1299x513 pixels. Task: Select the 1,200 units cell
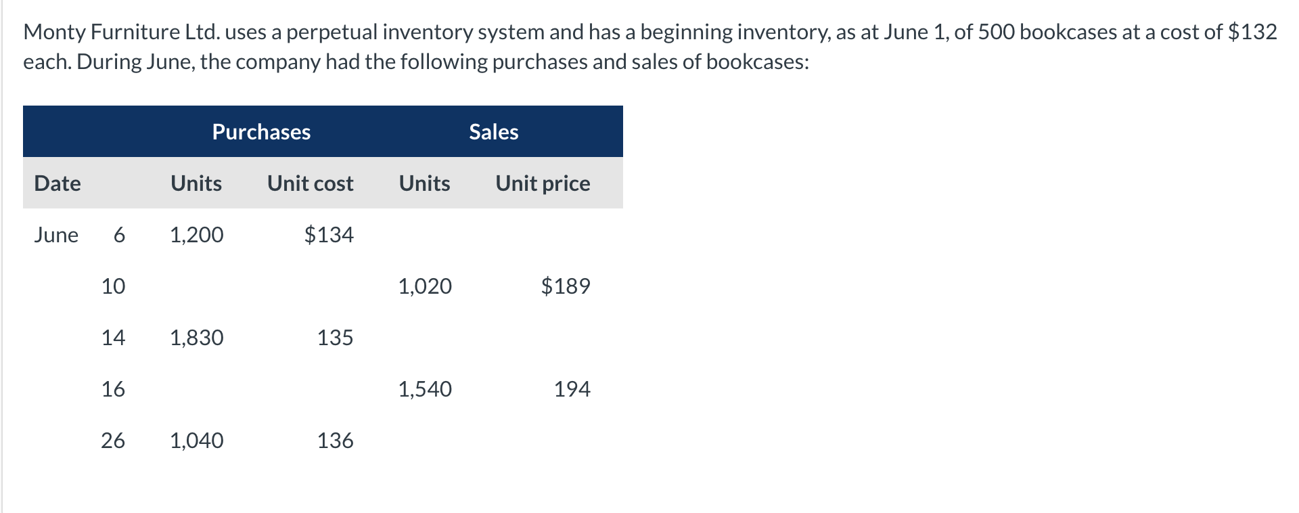[x=196, y=234]
